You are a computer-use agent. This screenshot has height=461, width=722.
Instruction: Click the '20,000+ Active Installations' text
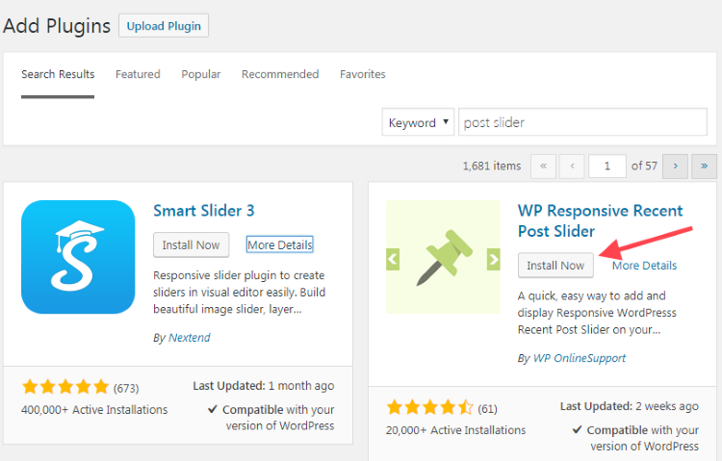(x=456, y=430)
